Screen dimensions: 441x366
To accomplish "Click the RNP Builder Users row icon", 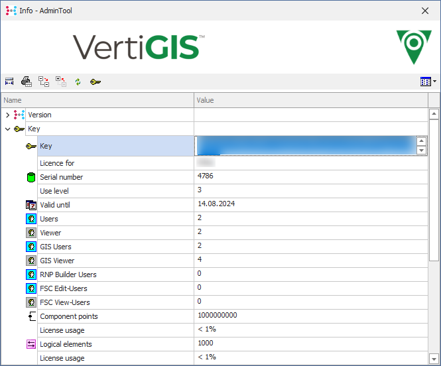I will tap(31, 274).
